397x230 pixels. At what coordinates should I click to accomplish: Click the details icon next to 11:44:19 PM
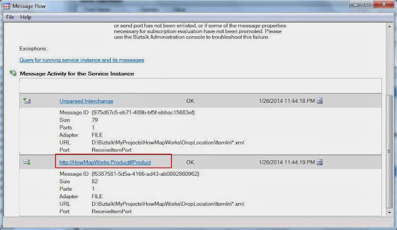coord(320,162)
